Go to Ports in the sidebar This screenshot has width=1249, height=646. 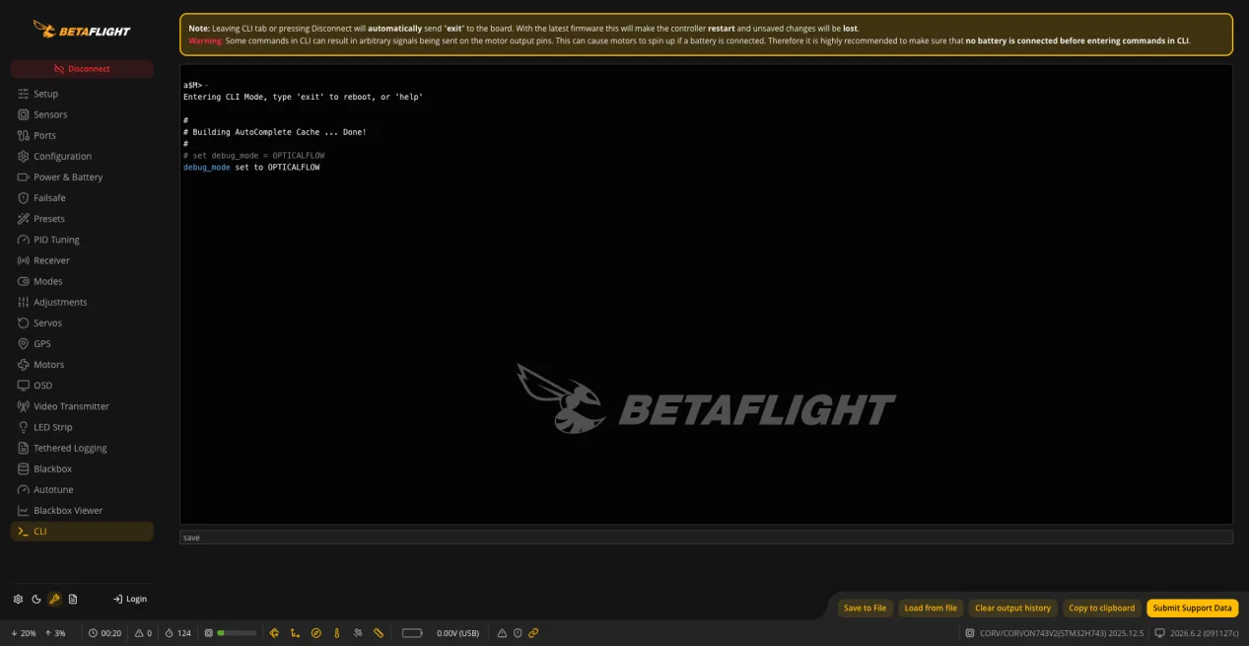pyautogui.click(x=82, y=135)
